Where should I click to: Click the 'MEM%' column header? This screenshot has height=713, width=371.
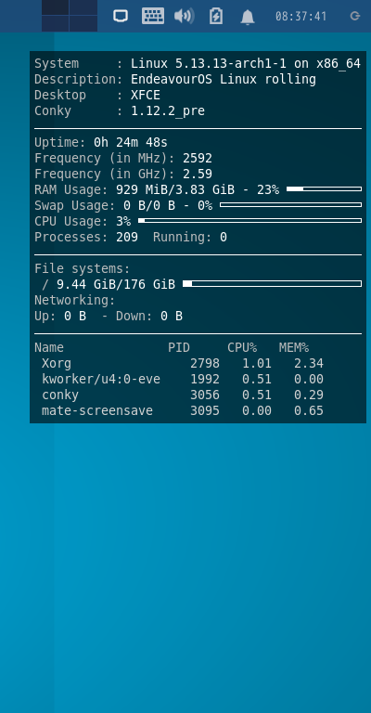click(x=294, y=348)
